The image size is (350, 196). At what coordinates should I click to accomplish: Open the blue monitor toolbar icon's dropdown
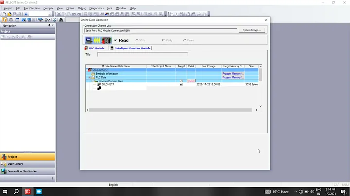pyautogui.click(x=43, y=20)
